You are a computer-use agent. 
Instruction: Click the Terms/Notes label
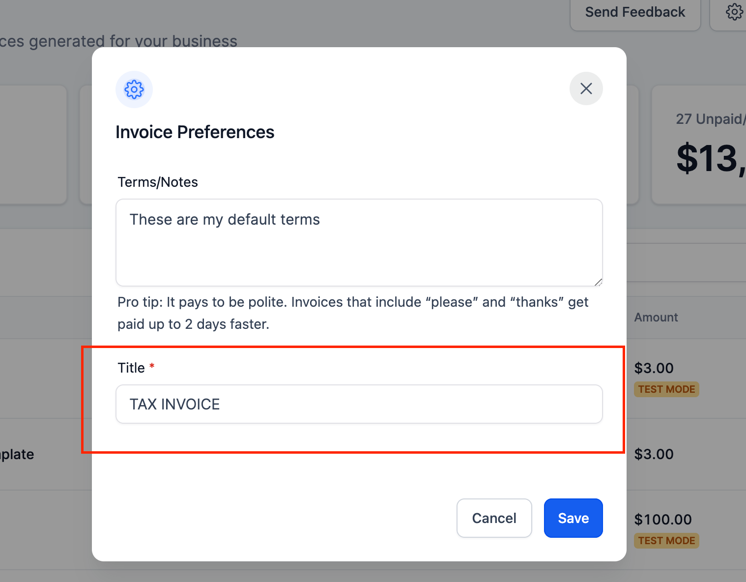[x=158, y=182]
